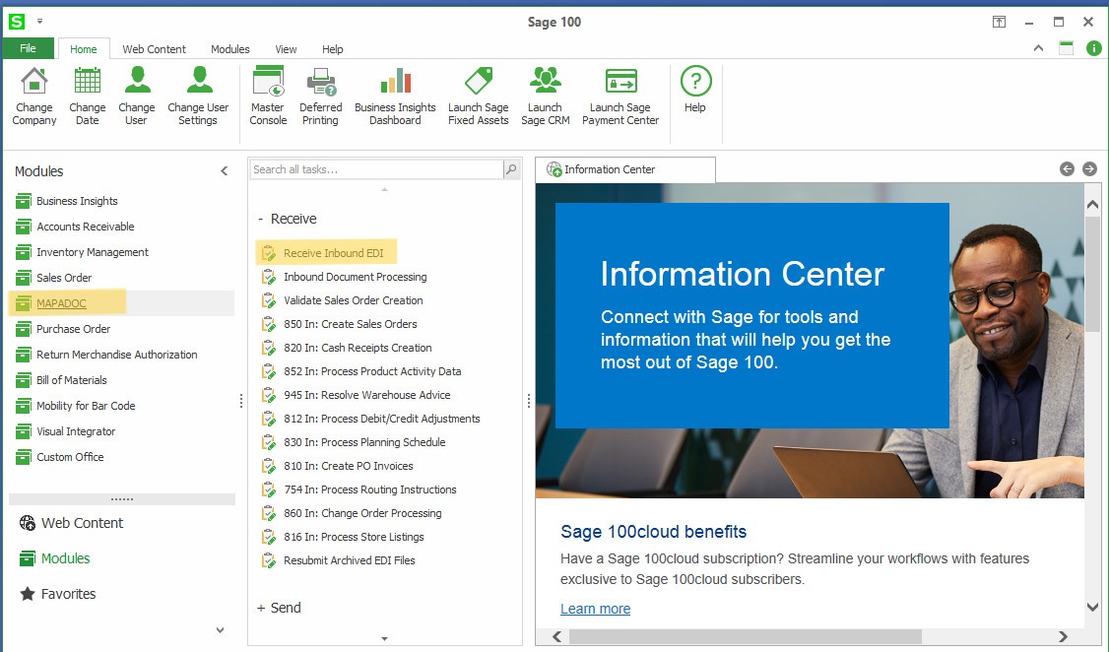Open Business Insights Dashboard
Viewport: 1109px width, 652px height.
click(x=395, y=97)
